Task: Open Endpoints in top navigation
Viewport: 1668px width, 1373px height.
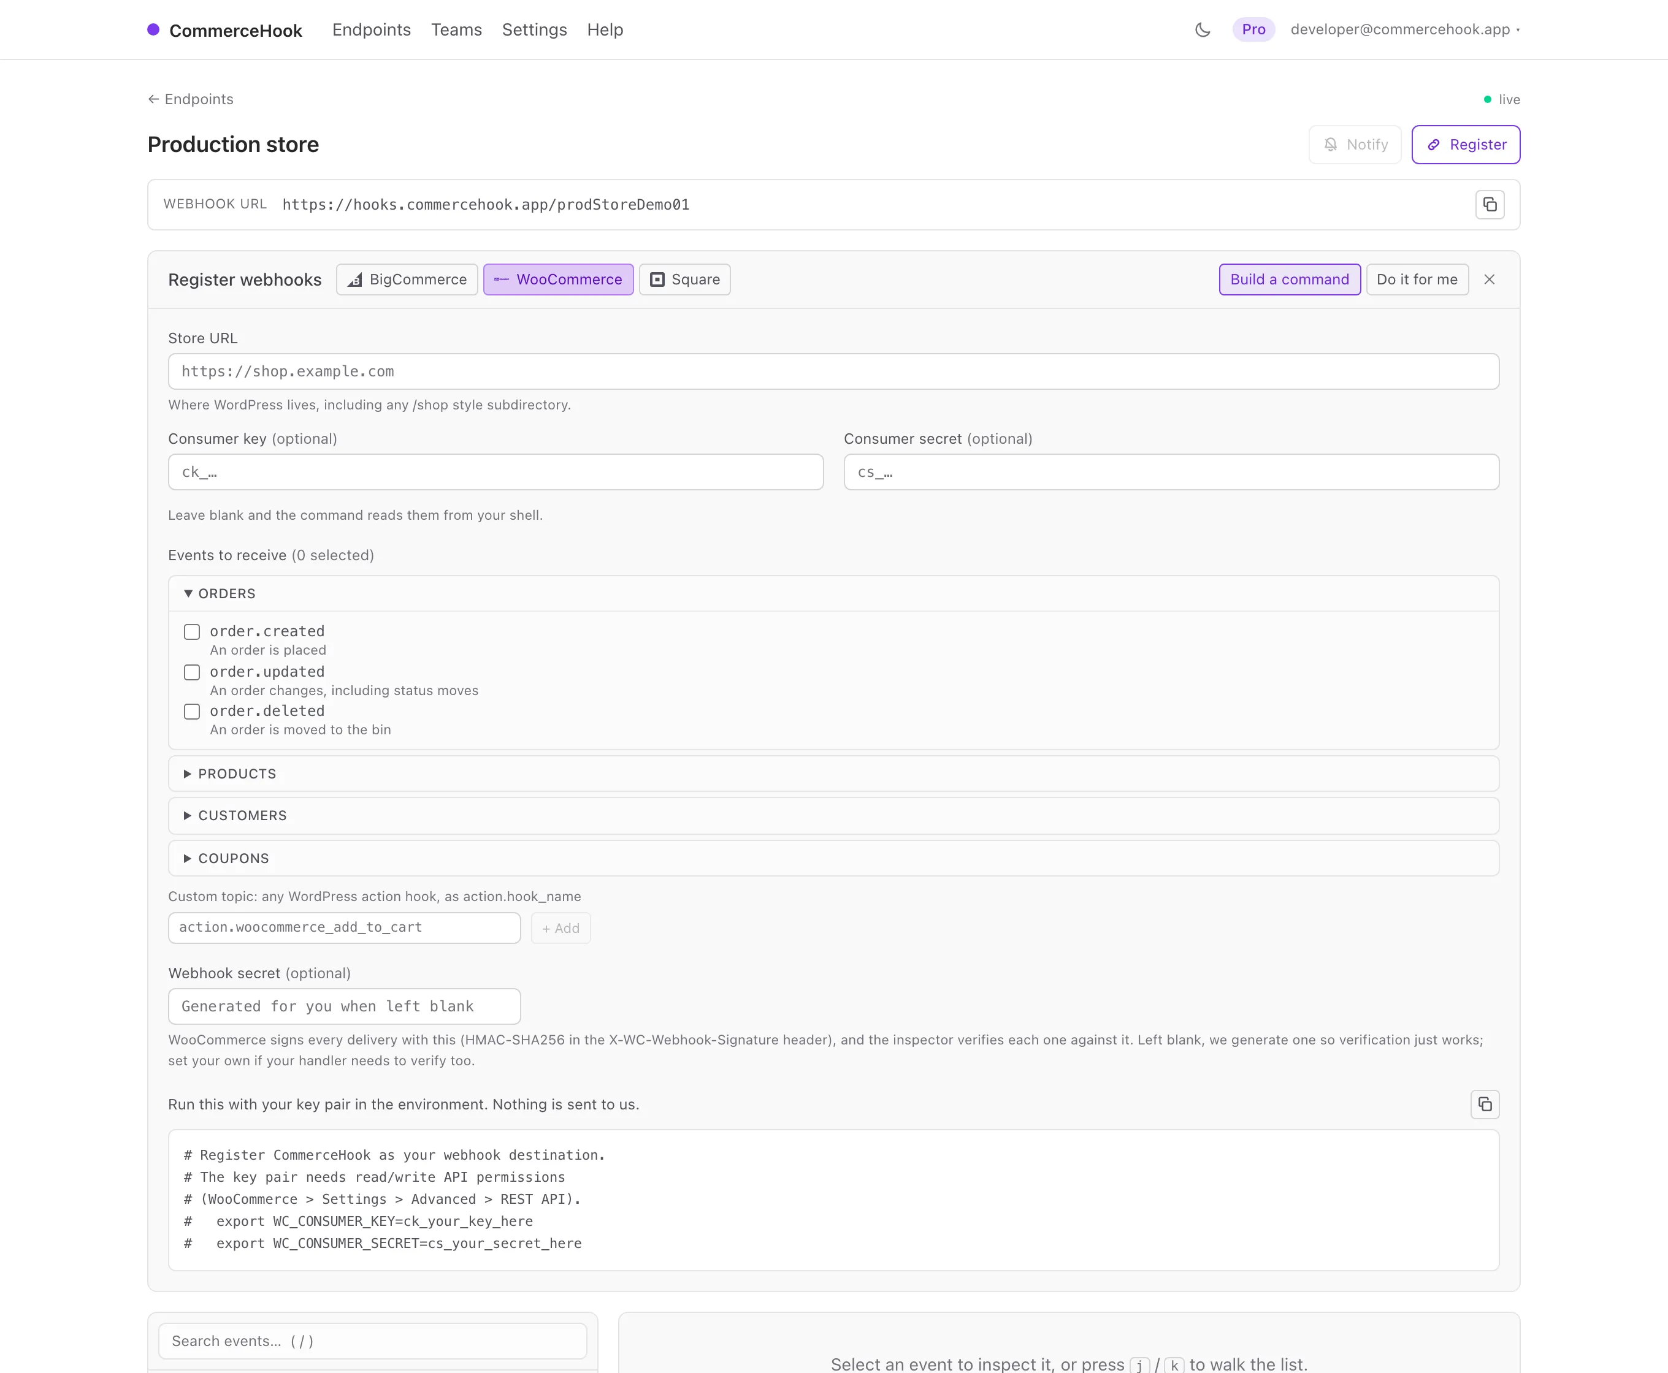Action: (x=371, y=30)
